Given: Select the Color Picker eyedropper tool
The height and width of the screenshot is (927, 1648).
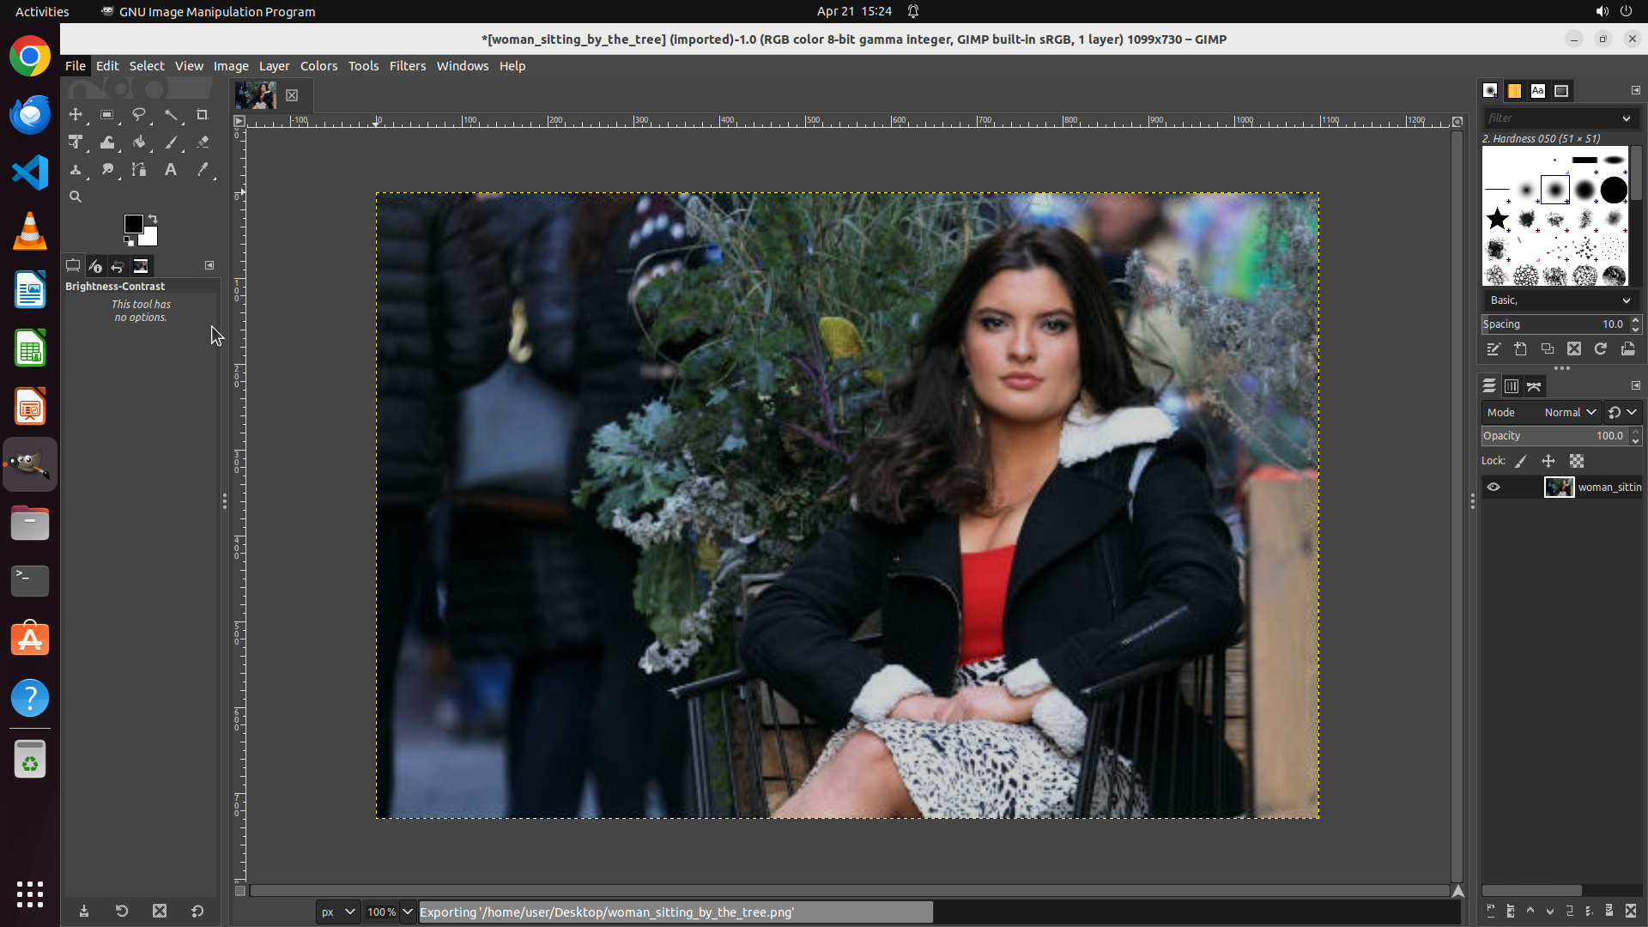Looking at the screenshot, I should point(203,170).
